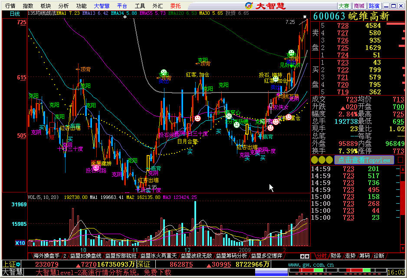407x278 pixels.
Task: Click the 大赛 button in title bar
Action: [x=344, y=6]
